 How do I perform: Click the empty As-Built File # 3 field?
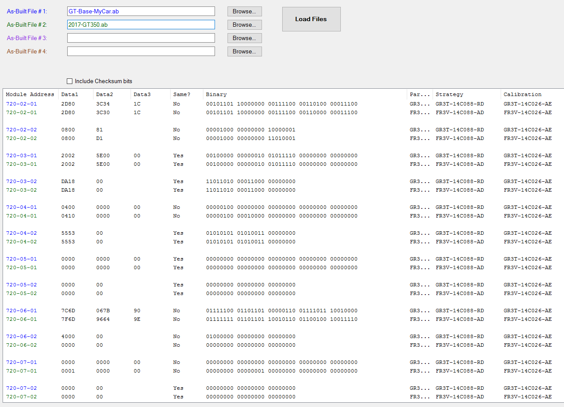point(141,38)
